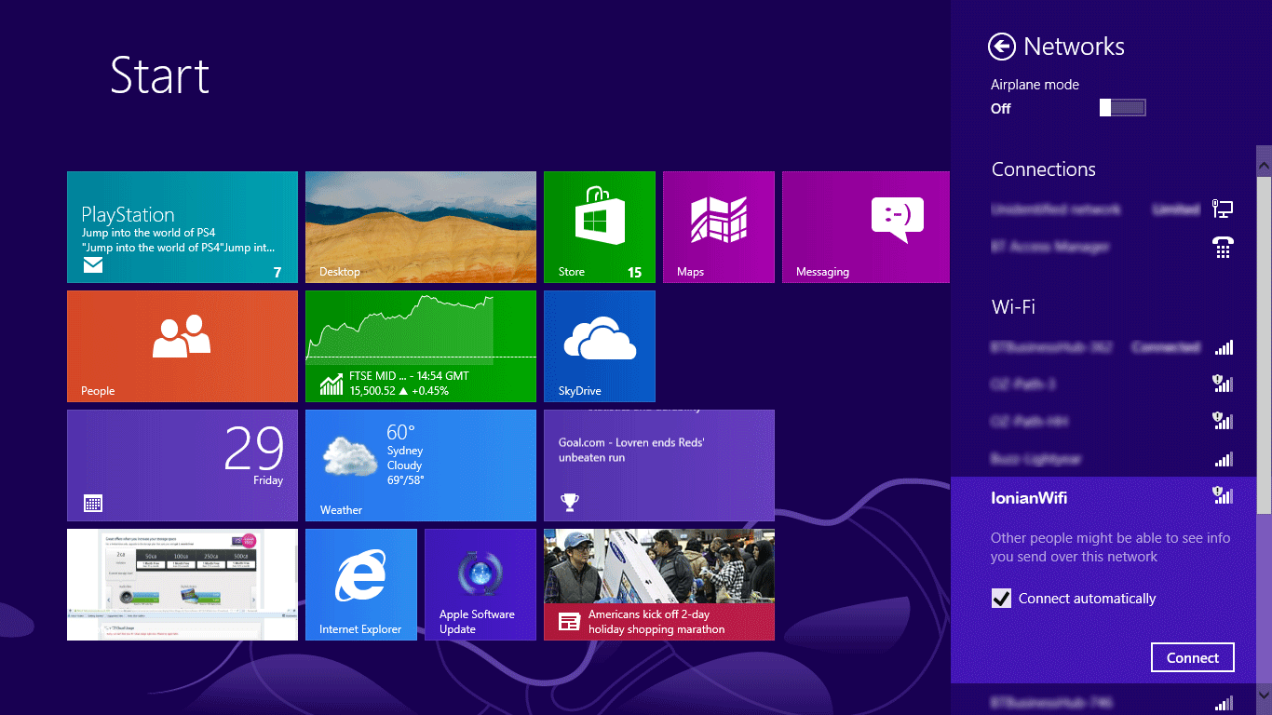Open the PlayStation mail tile

pyautogui.click(x=183, y=227)
